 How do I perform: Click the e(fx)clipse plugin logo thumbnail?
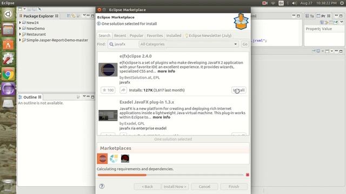coord(108,70)
